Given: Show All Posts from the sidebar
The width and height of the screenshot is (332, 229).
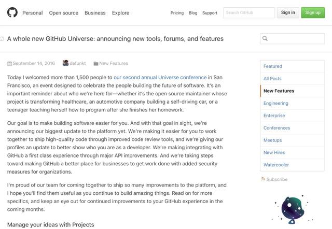Looking at the screenshot, I should [272, 79].
